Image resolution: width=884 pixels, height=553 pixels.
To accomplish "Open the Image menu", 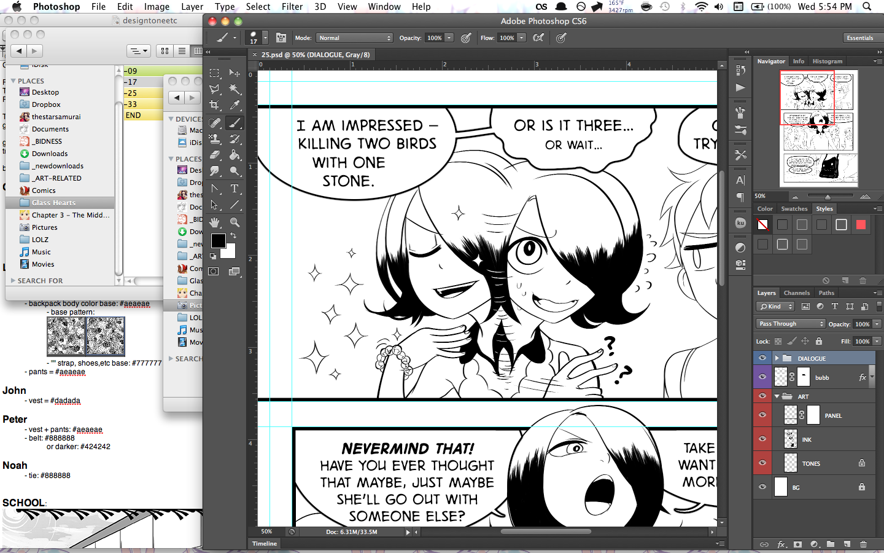I will [x=157, y=7].
